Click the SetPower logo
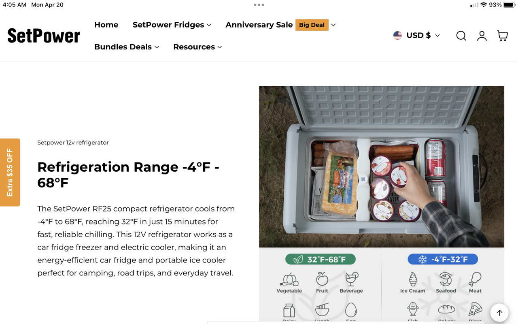518x324 pixels. click(44, 36)
